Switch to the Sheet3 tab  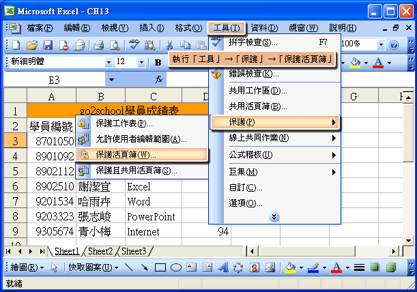[134, 251]
